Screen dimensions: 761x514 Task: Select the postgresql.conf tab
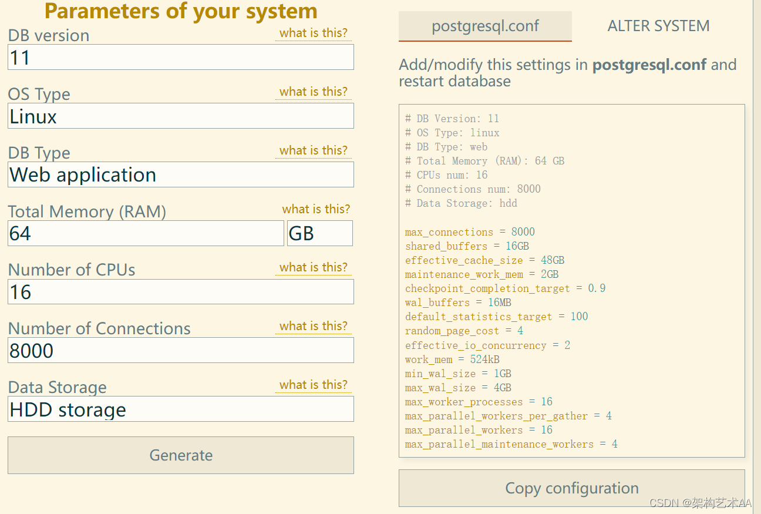485,26
